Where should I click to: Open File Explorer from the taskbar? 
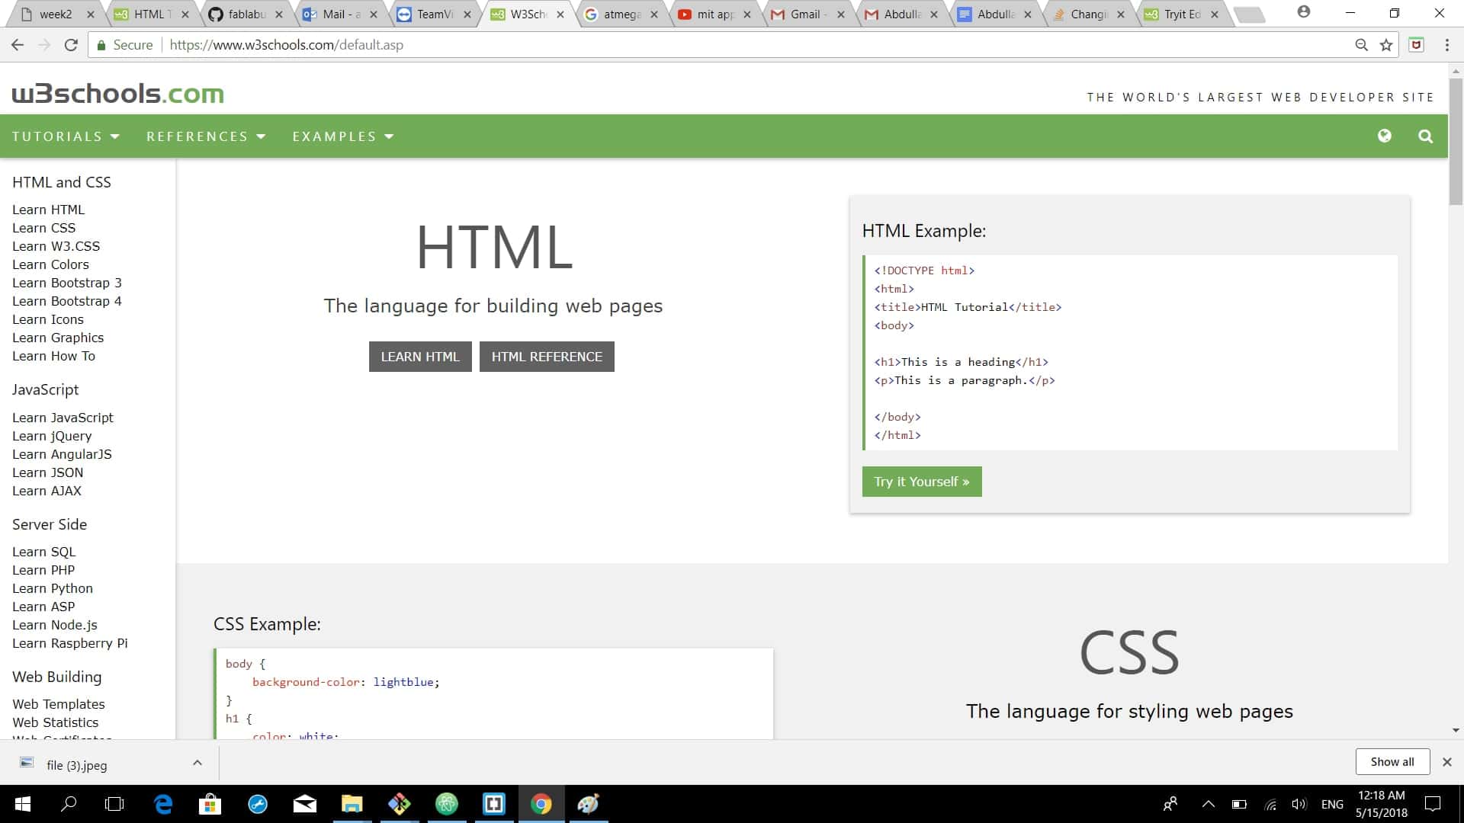tap(352, 804)
